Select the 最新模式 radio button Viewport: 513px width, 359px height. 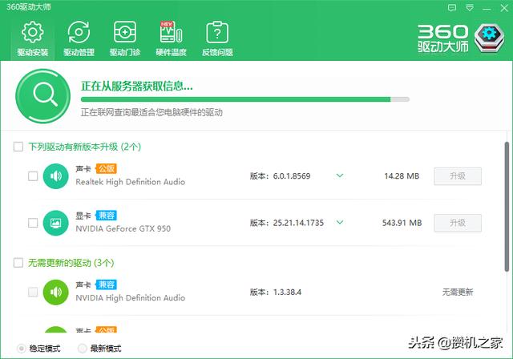[82, 349]
